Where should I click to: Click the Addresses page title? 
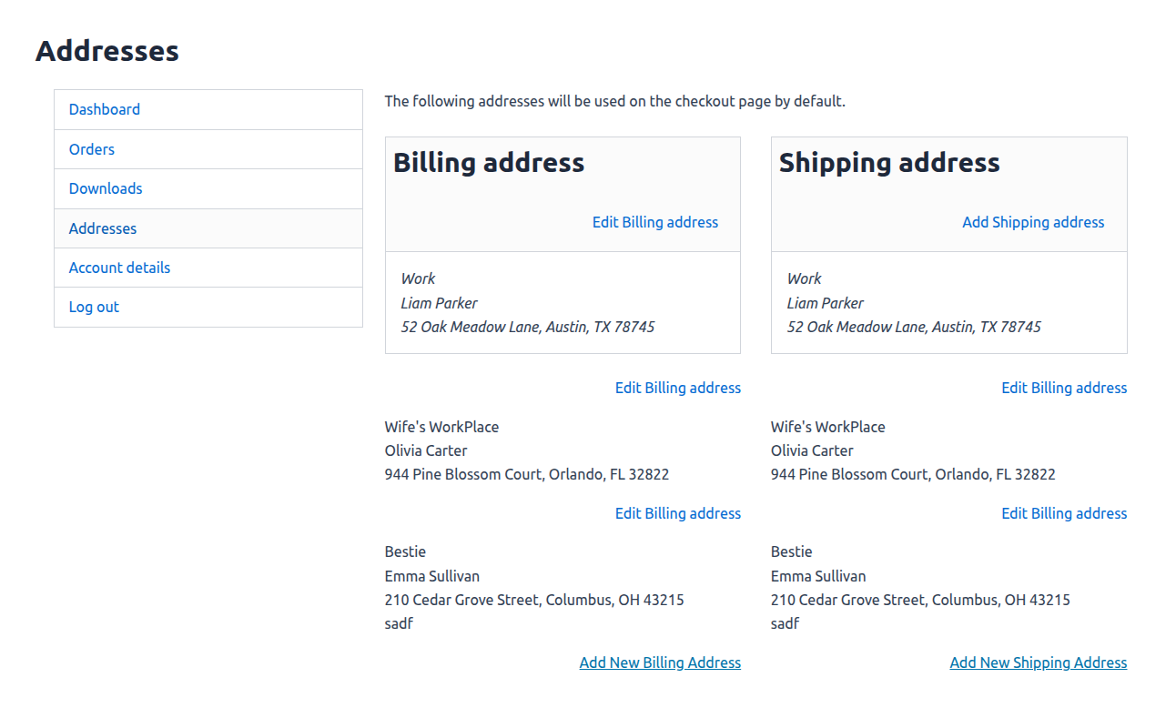106,51
